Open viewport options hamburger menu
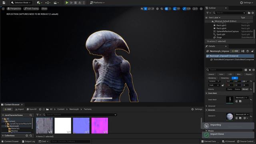 (3, 9)
